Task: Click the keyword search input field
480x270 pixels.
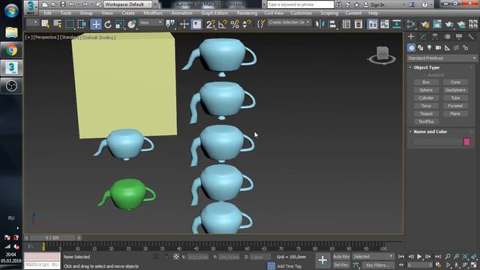Action: pos(300,4)
